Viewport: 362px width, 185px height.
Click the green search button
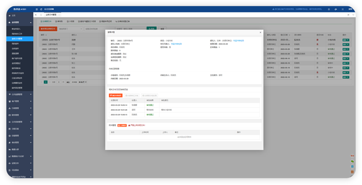click(x=151, y=29)
